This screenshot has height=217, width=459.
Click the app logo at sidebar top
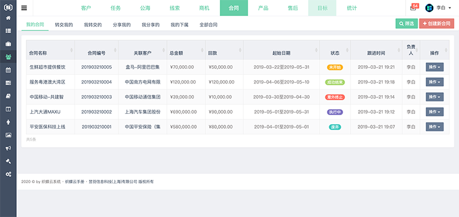(x=8, y=7)
